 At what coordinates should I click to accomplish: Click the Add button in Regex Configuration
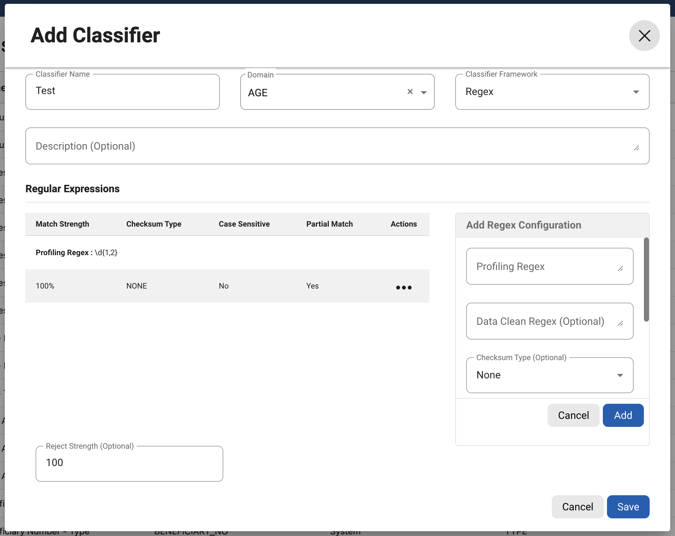point(622,415)
